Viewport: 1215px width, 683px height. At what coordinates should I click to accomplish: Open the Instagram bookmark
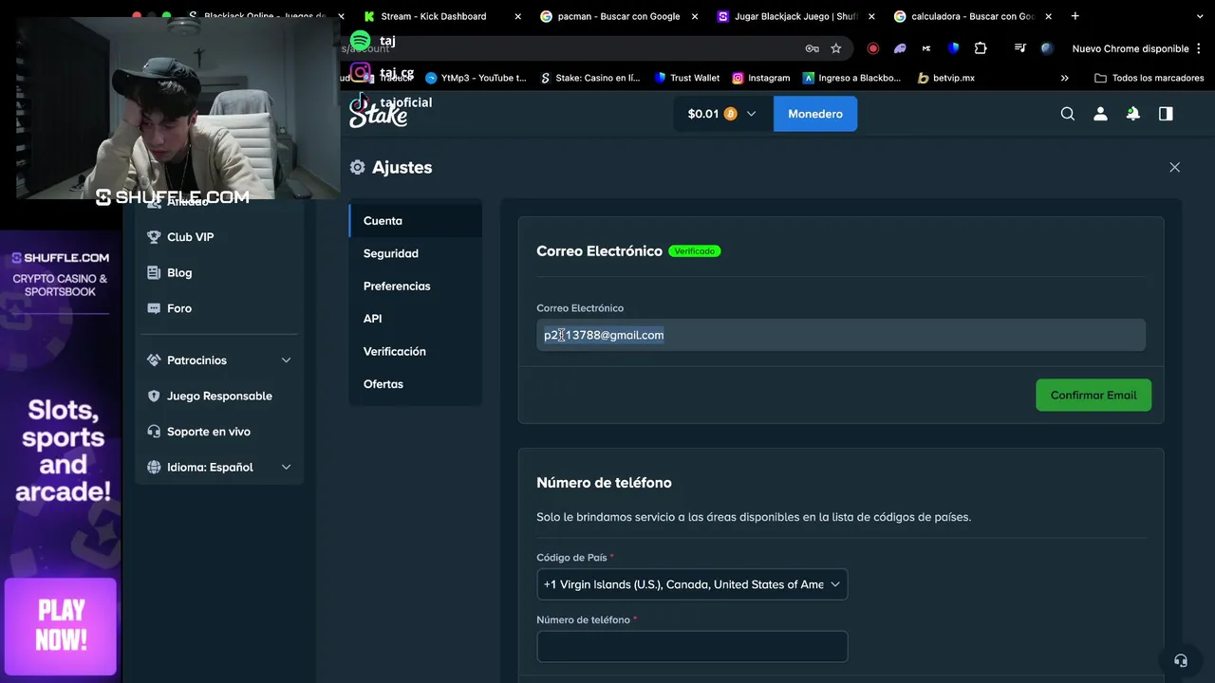coord(761,78)
